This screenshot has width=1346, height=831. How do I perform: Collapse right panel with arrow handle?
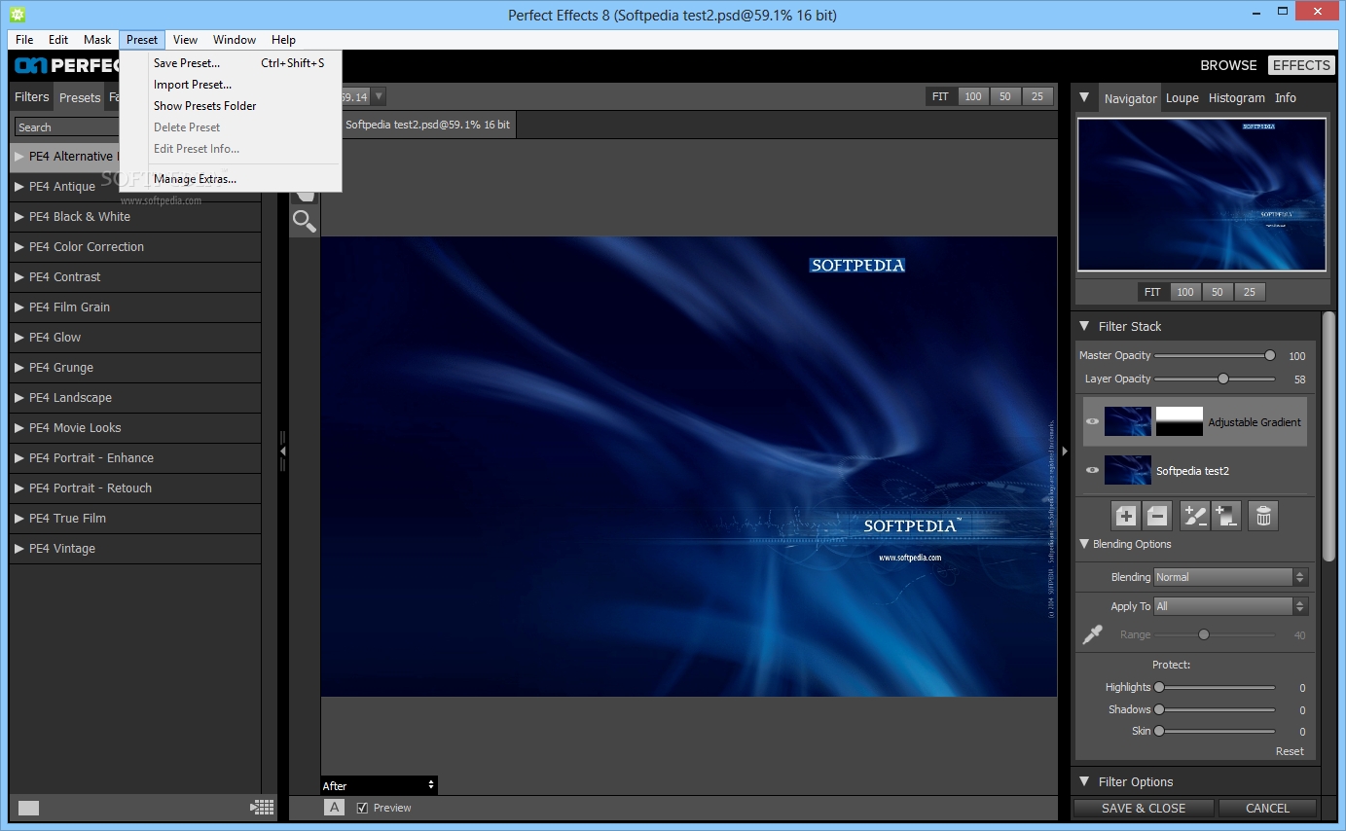pyautogui.click(x=1065, y=452)
